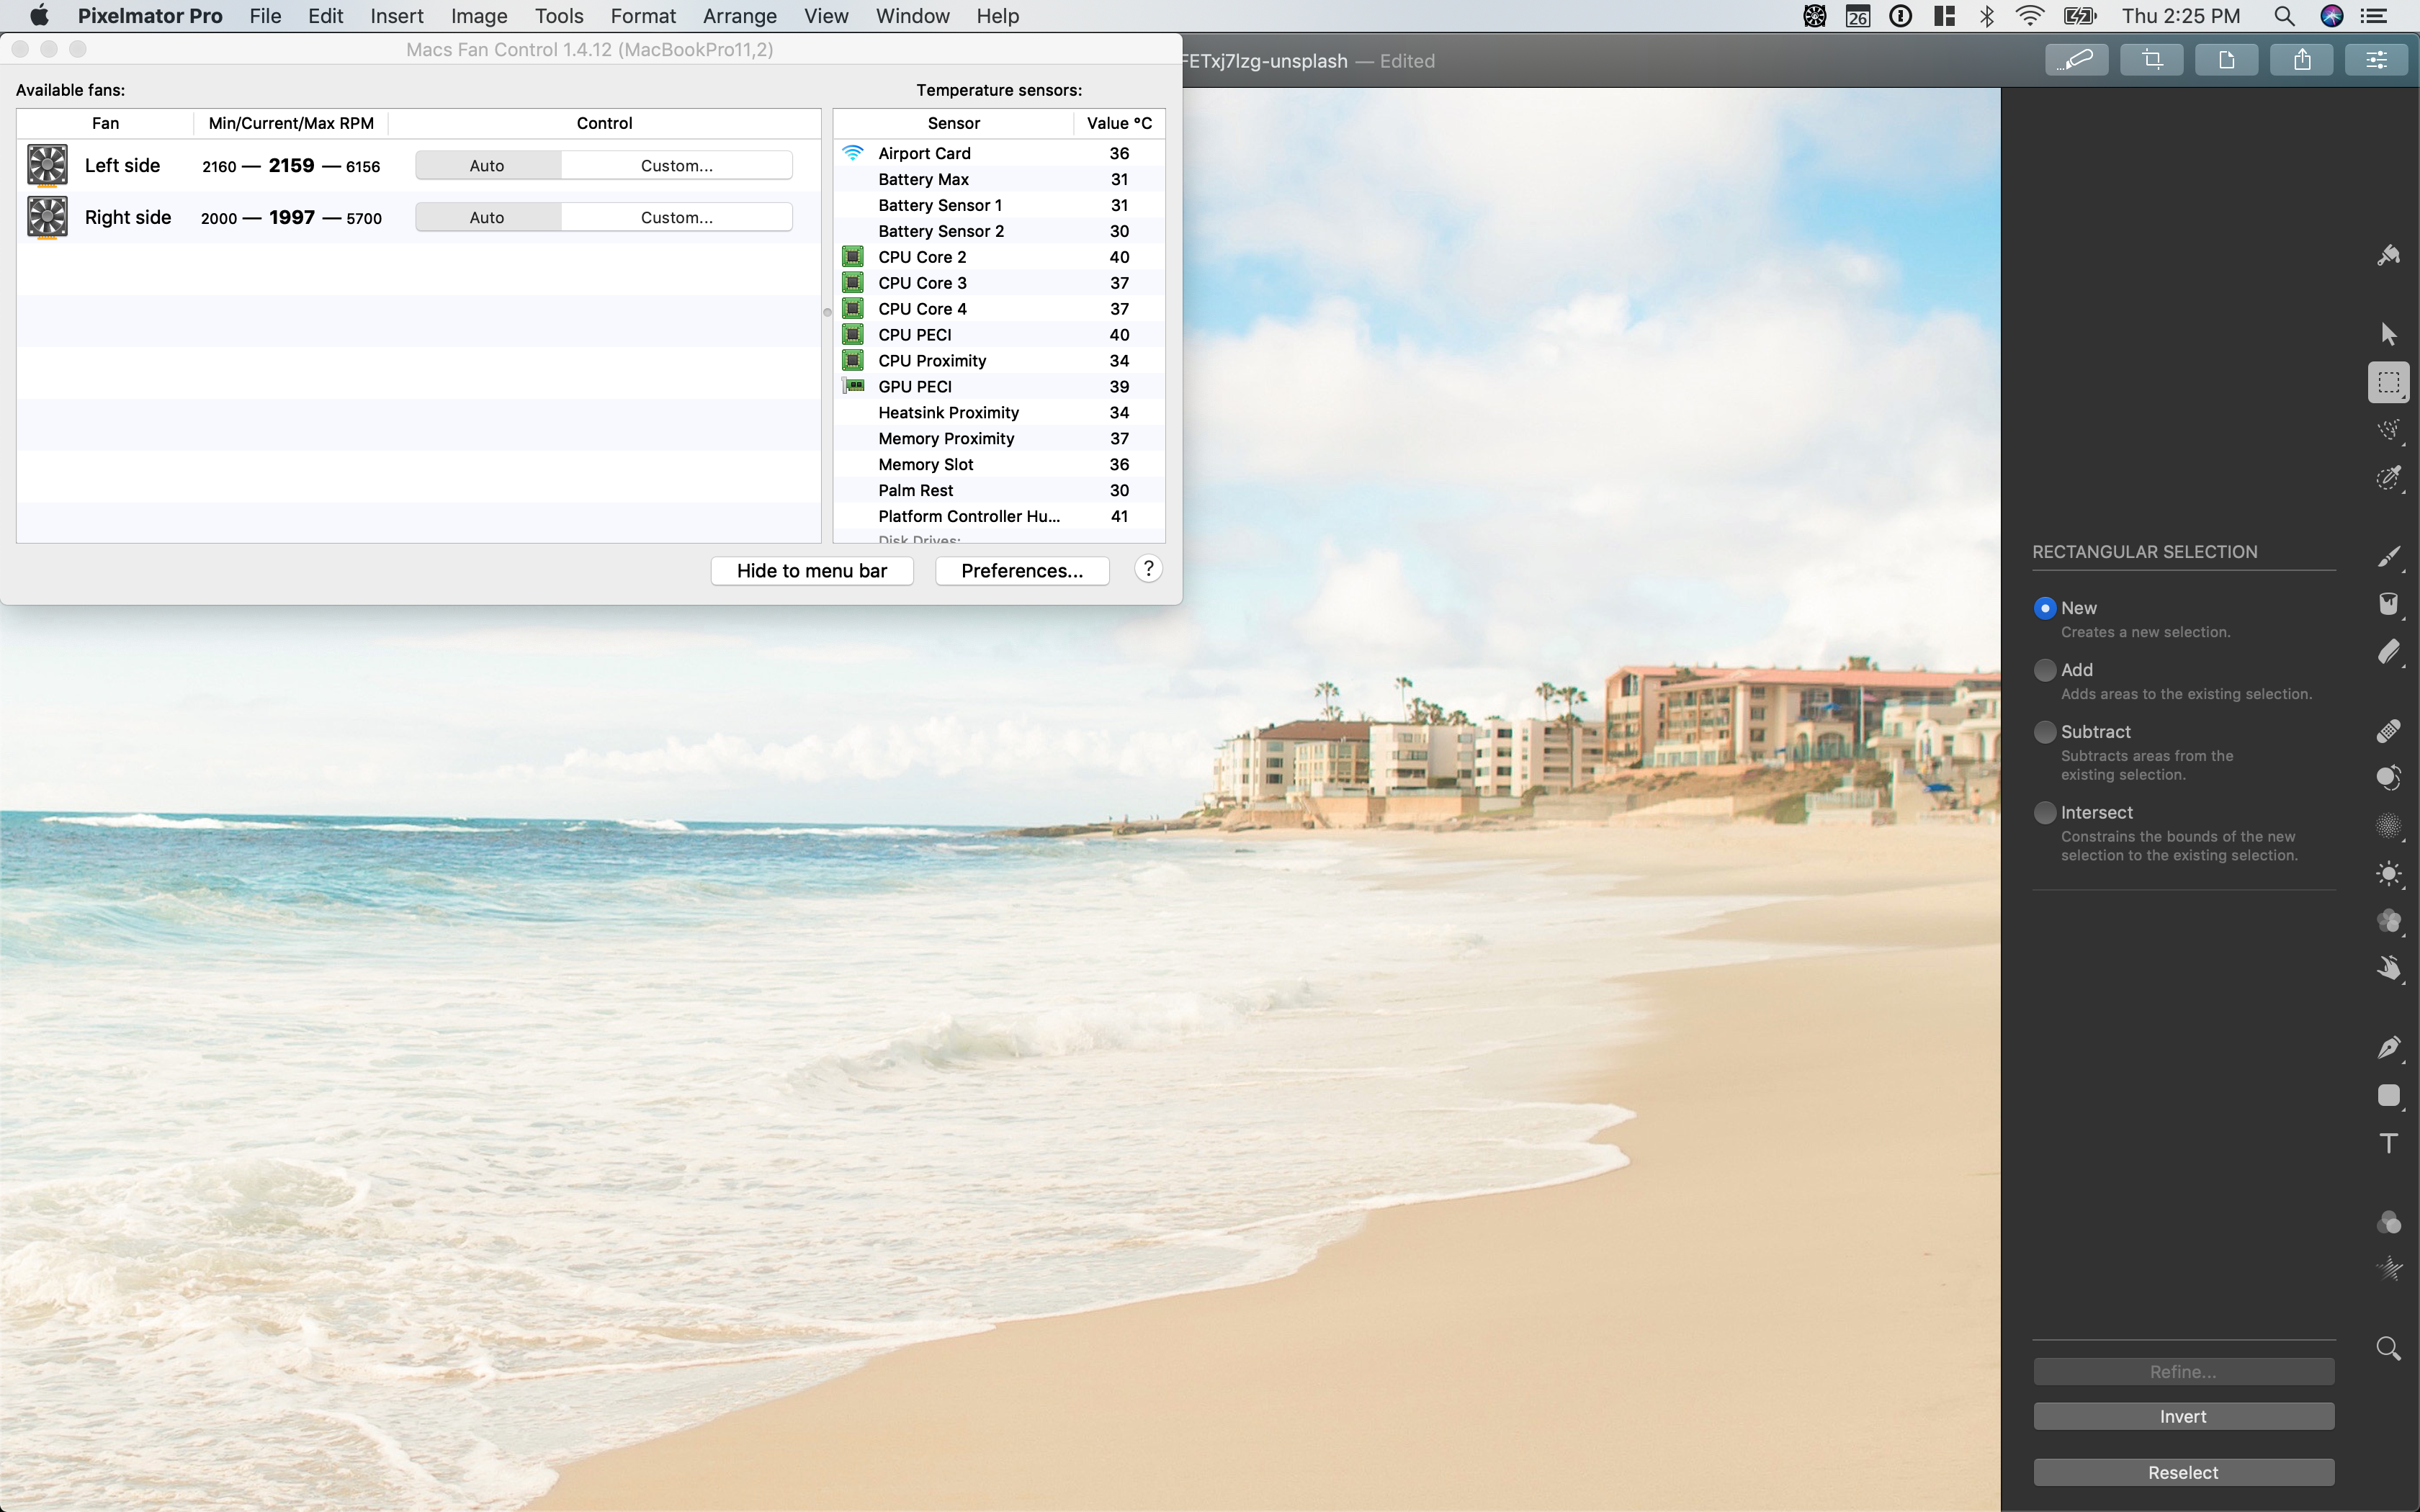Open Macs Fan Control Preferences
This screenshot has width=2420, height=1512.
pyautogui.click(x=1022, y=571)
